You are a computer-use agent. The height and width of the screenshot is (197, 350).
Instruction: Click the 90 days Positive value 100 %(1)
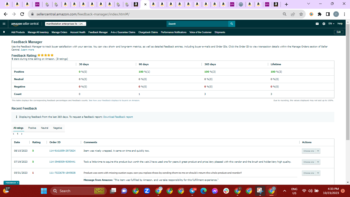coord(144,72)
